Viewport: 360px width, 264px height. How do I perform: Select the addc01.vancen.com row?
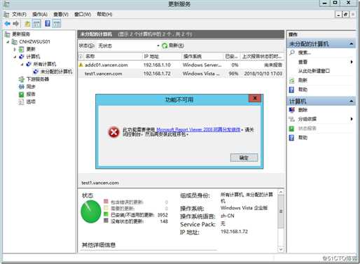click(x=181, y=65)
